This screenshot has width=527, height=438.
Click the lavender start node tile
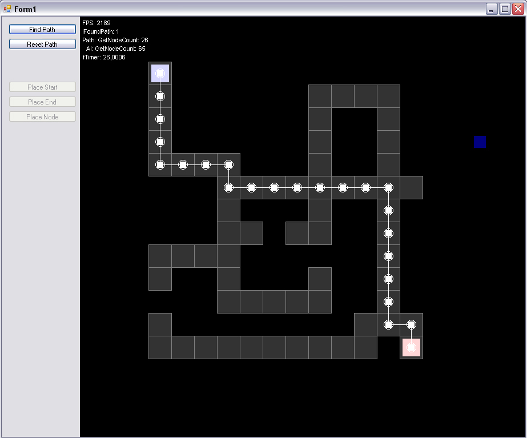(x=160, y=73)
